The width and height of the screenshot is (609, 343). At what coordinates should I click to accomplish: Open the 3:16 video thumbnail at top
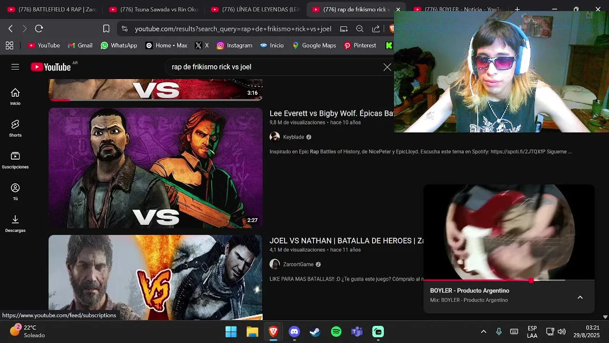point(156,90)
